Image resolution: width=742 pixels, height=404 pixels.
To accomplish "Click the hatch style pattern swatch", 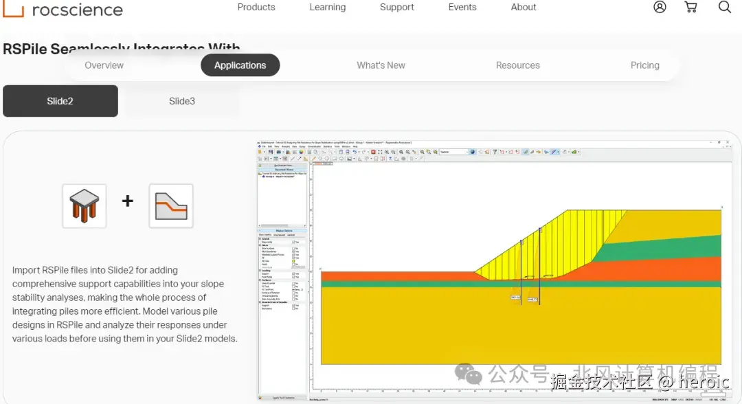I will click(x=298, y=267).
